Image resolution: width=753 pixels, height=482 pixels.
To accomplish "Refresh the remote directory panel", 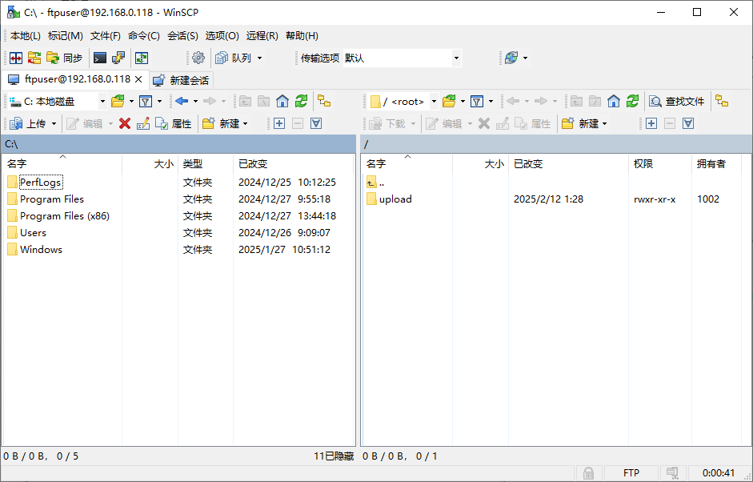I will [632, 102].
